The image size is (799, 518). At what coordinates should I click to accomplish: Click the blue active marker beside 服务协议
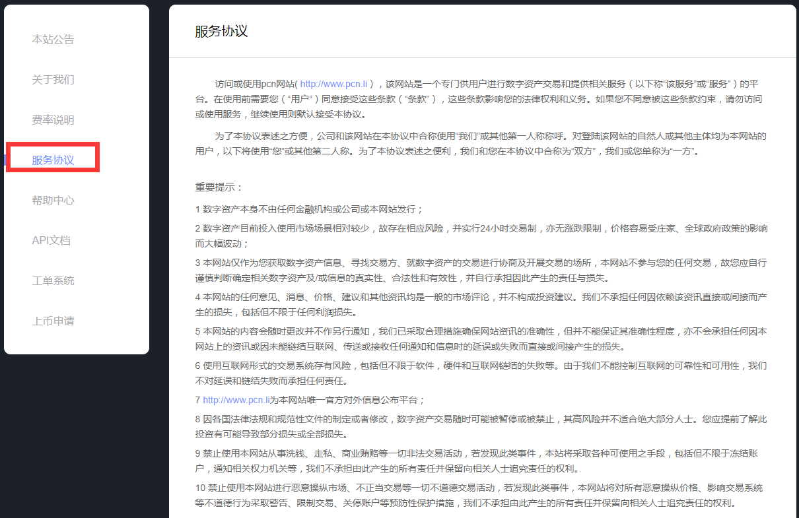pyautogui.click(x=5, y=160)
